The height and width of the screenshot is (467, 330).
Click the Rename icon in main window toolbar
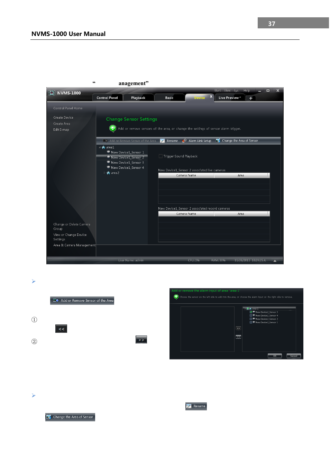click(162, 141)
